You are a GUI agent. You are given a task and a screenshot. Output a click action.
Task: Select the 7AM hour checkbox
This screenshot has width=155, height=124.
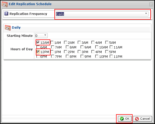click(53, 47)
